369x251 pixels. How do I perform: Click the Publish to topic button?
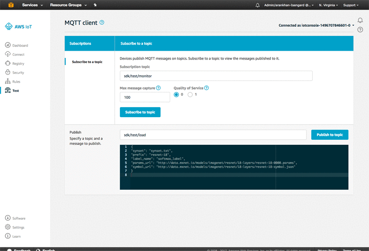[x=330, y=135]
